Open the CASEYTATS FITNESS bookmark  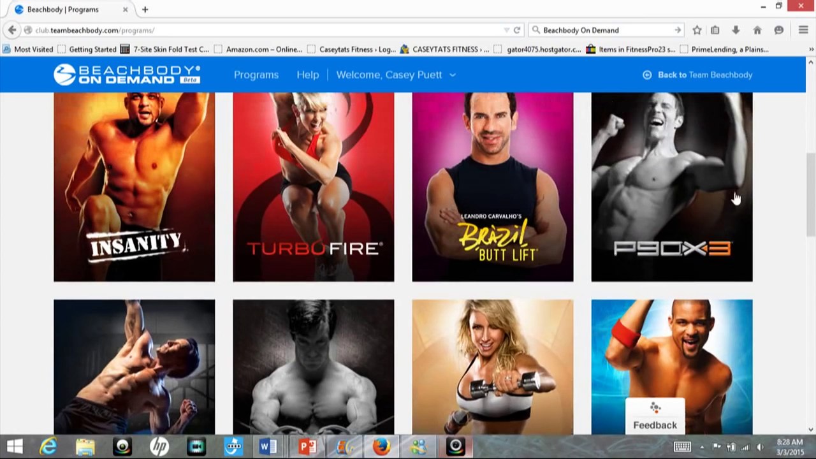[x=444, y=49]
